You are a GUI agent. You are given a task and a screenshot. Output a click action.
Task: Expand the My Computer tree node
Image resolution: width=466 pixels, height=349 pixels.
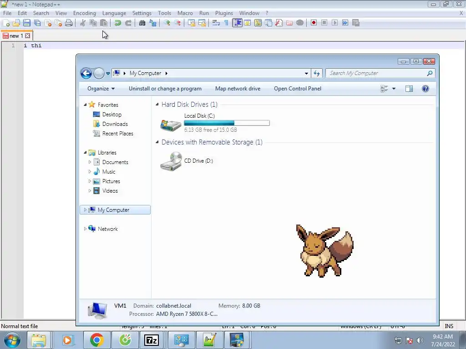85,210
